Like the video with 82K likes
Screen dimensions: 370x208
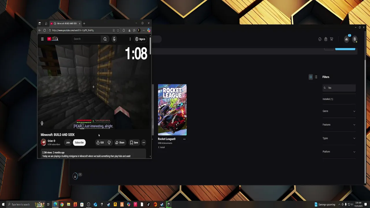pyautogui.click(x=100, y=142)
